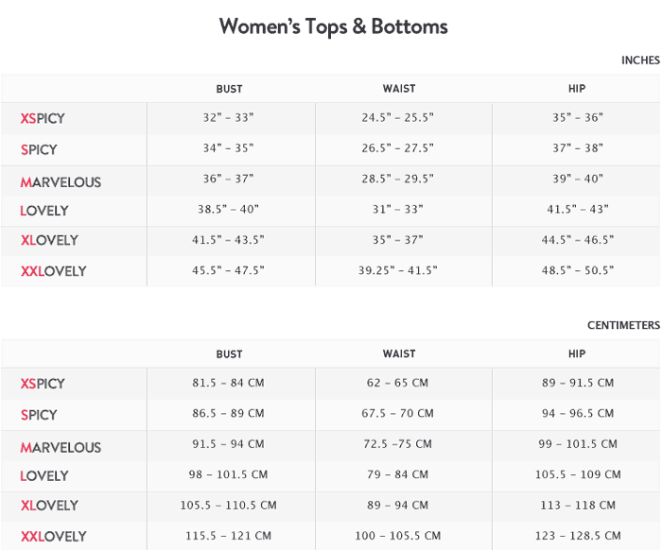The width and height of the screenshot is (662, 550).
Task: Click the CENTIMETERS unit label
Action: [x=623, y=325]
